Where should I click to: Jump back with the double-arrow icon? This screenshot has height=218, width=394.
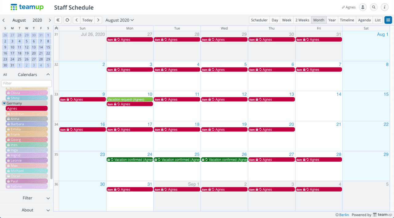tap(58, 20)
